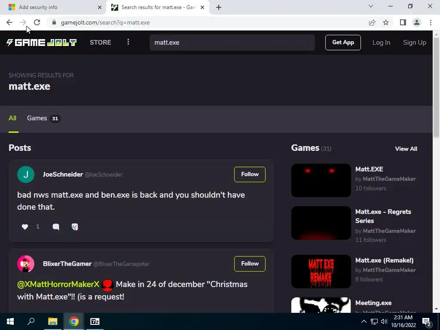Open the network tray icon
440x330 pixels.
point(374,321)
